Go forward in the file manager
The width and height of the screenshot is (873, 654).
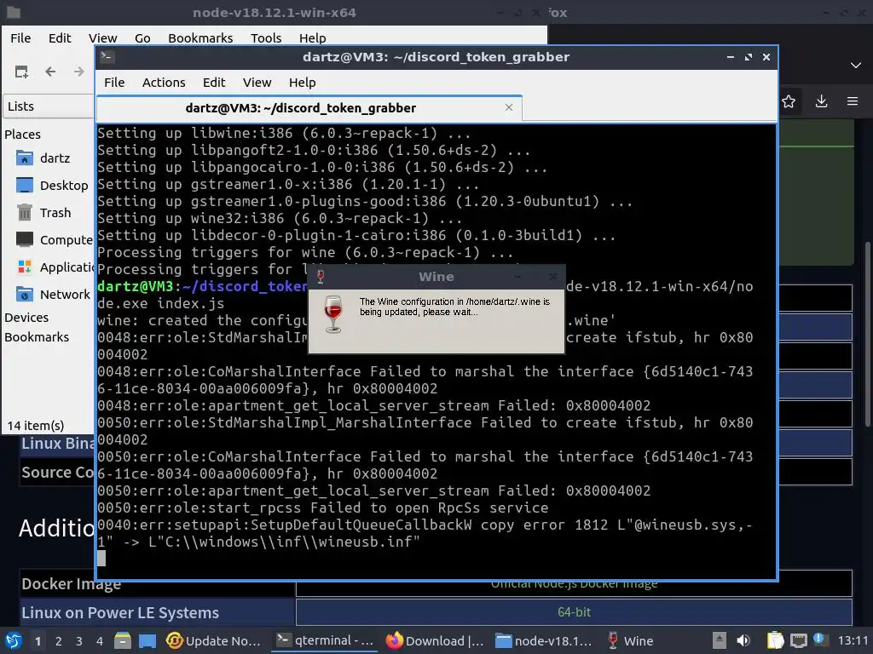[78, 72]
